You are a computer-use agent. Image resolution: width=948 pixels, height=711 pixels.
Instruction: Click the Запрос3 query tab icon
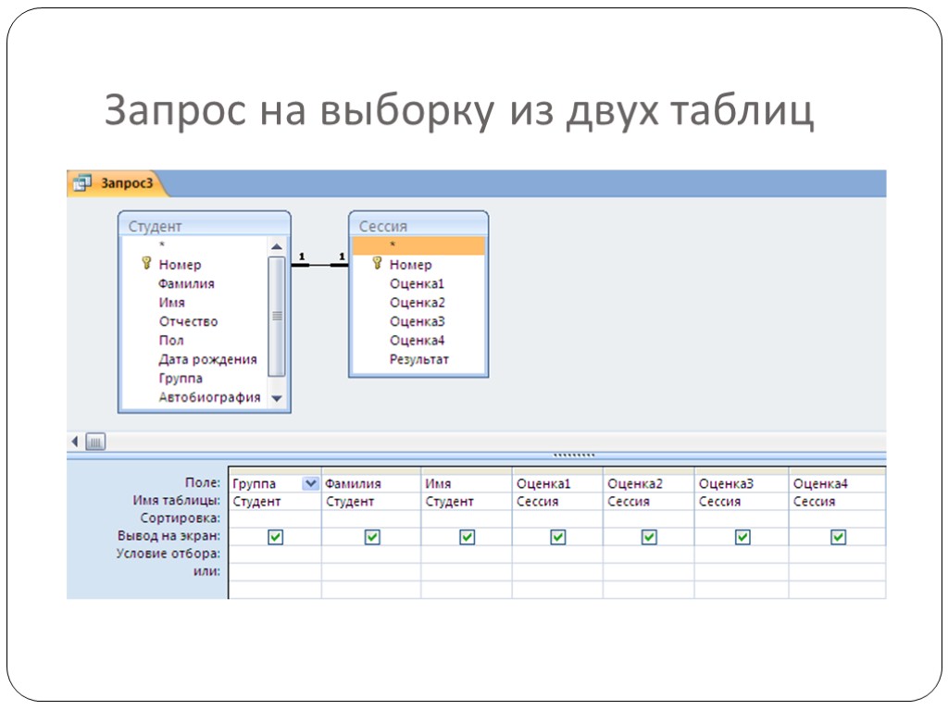(x=81, y=182)
